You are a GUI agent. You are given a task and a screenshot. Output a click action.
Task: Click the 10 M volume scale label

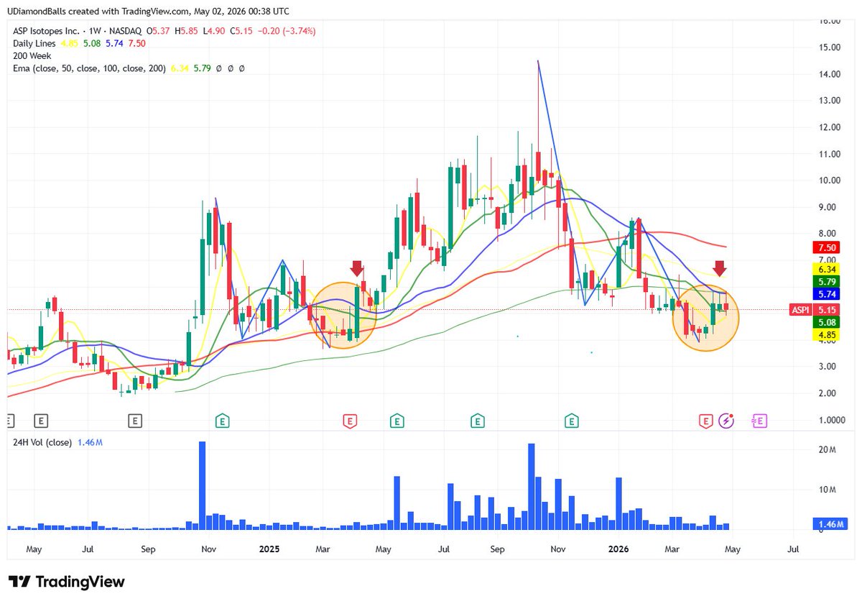(827, 490)
